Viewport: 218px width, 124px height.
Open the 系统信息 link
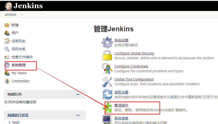121,118
